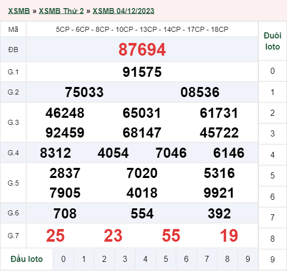Select tail loto digit 0 in Đuôi loto column

[272, 71]
